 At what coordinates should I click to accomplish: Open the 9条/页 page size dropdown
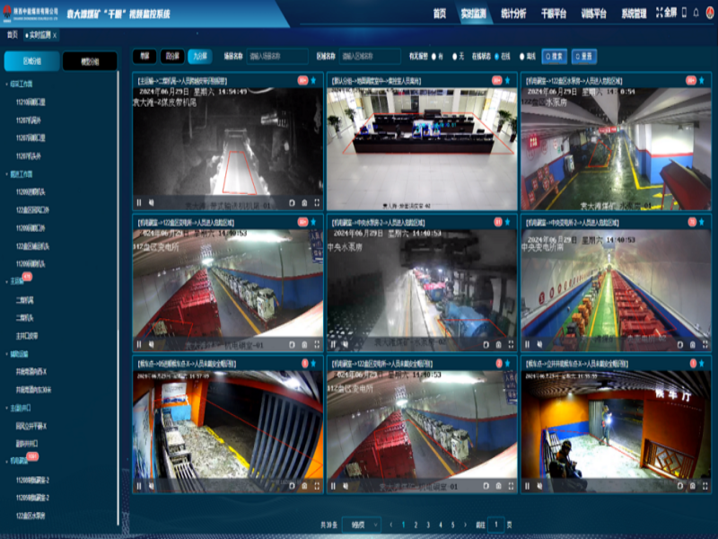(363, 524)
